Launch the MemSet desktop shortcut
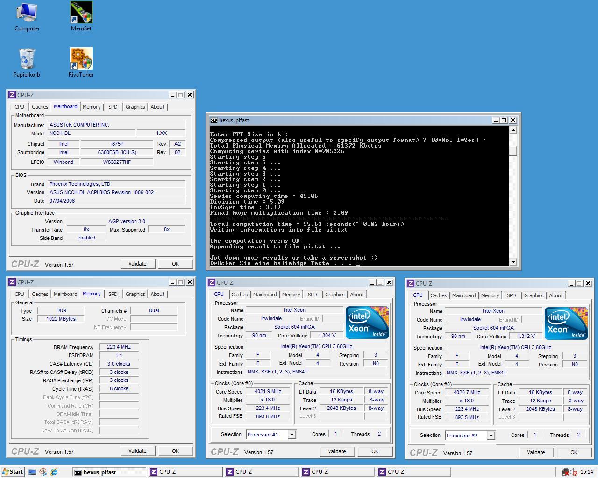Viewport: 598px width, 478px height. coord(81,17)
